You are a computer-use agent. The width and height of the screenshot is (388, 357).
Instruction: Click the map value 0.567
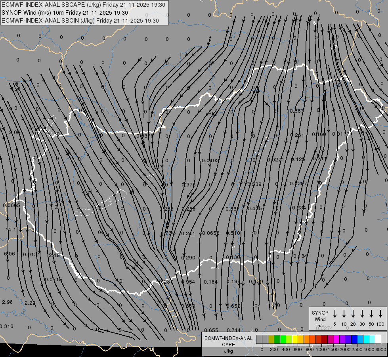coord(232,209)
